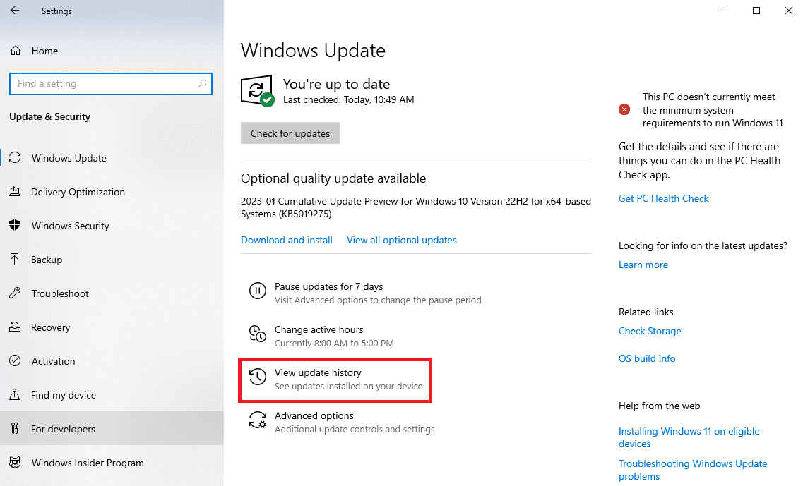The width and height of the screenshot is (803, 486).
Task: Click the Advanced options gear sync icon
Action: pyautogui.click(x=258, y=420)
